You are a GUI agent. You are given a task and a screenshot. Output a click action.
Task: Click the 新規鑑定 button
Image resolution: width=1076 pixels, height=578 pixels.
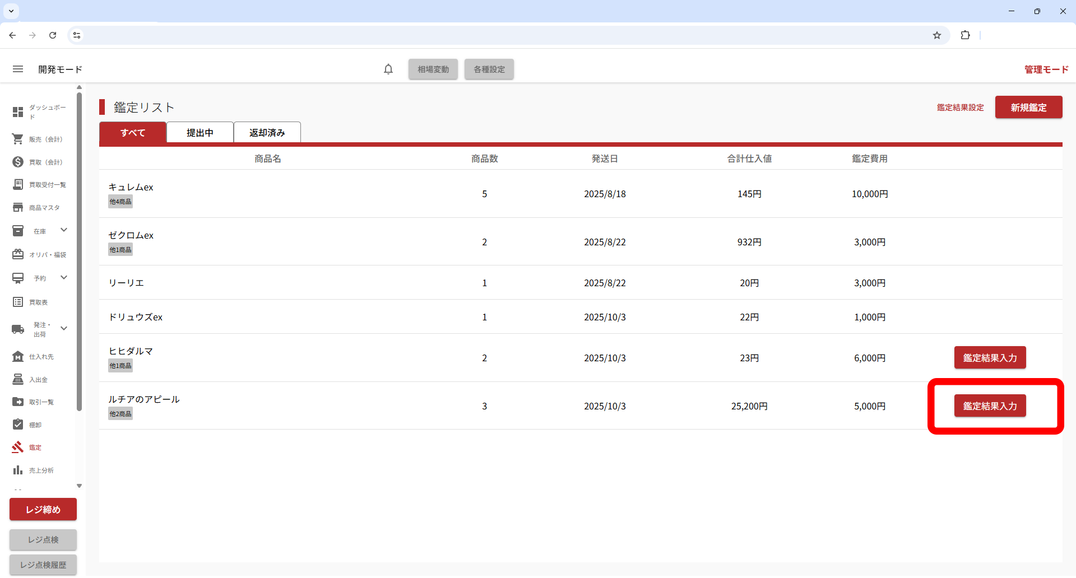point(1028,108)
